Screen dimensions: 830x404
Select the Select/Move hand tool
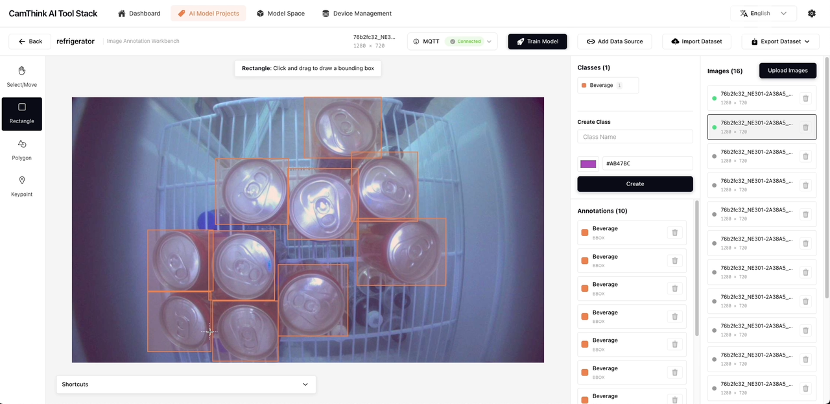pos(22,77)
